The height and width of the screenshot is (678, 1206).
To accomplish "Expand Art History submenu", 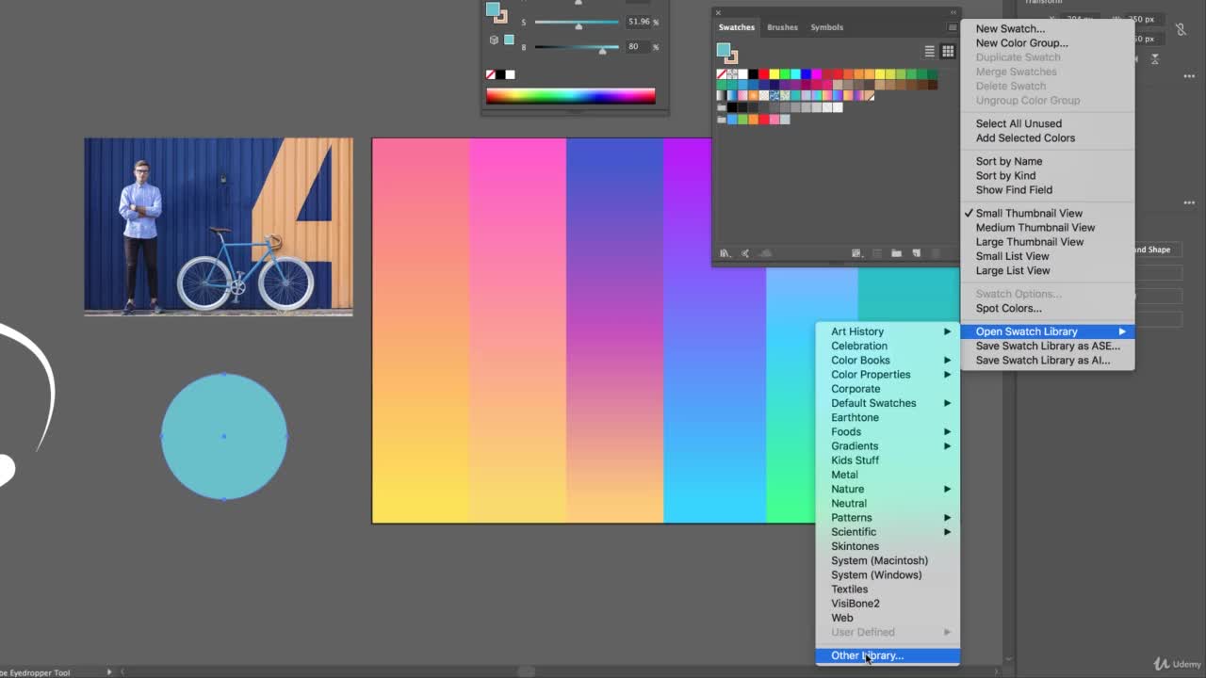I will [888, 331].
